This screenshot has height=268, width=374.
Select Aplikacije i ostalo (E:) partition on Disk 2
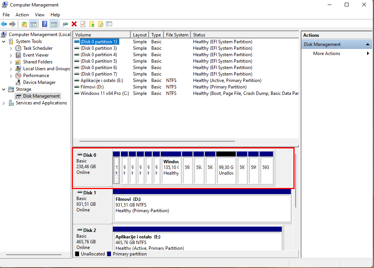click(198, 238)
